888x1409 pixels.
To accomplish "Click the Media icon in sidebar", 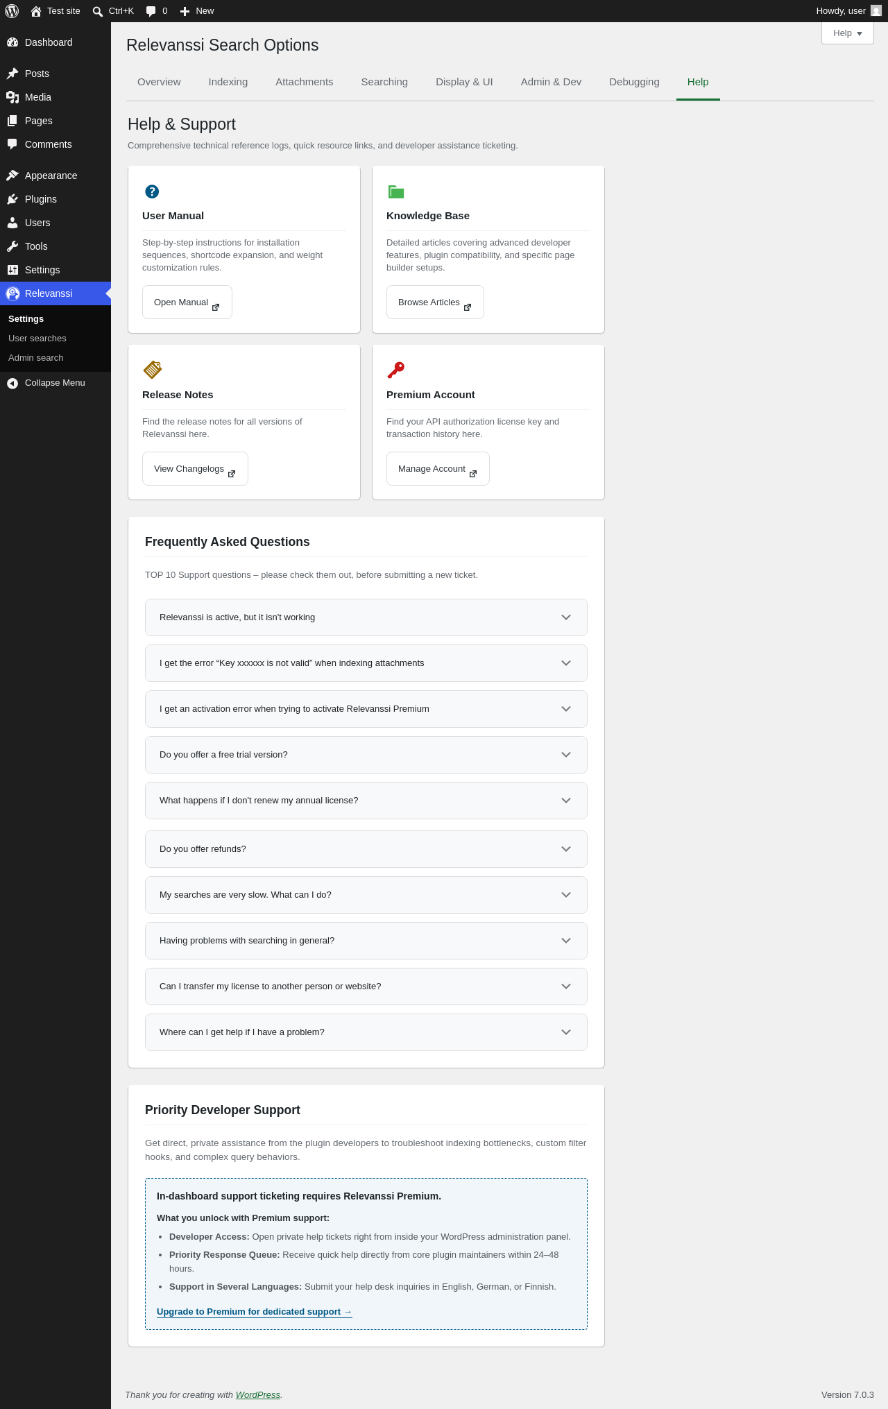I will pos(12,97).
